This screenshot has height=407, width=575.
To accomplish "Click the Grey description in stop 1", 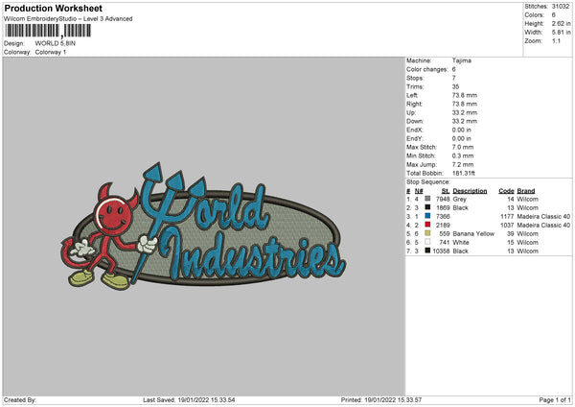I will [459, 199].
